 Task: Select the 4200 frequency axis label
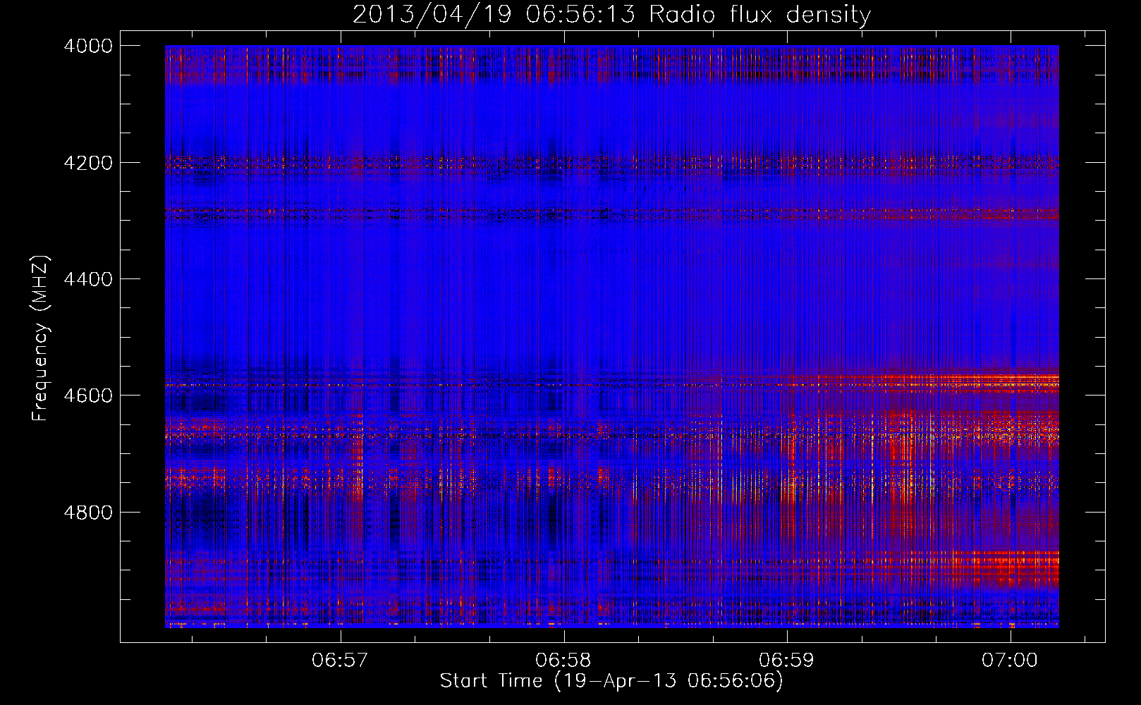[88, 163]
